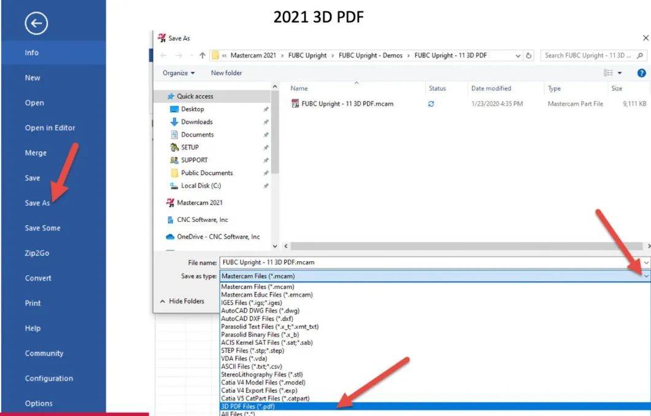
Task: Open the Organize dropdown menu
Action: [x=179, y=73]
